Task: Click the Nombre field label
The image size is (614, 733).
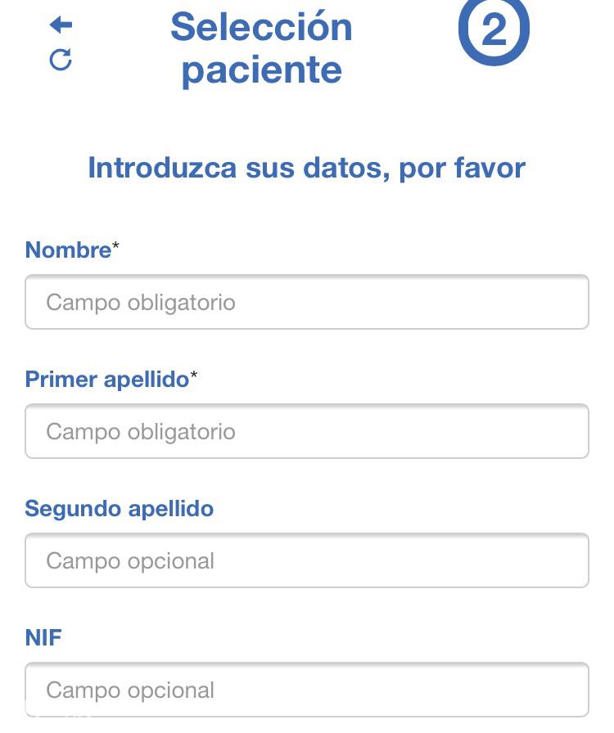Action: pyautogui.click(x=68, y=250)
